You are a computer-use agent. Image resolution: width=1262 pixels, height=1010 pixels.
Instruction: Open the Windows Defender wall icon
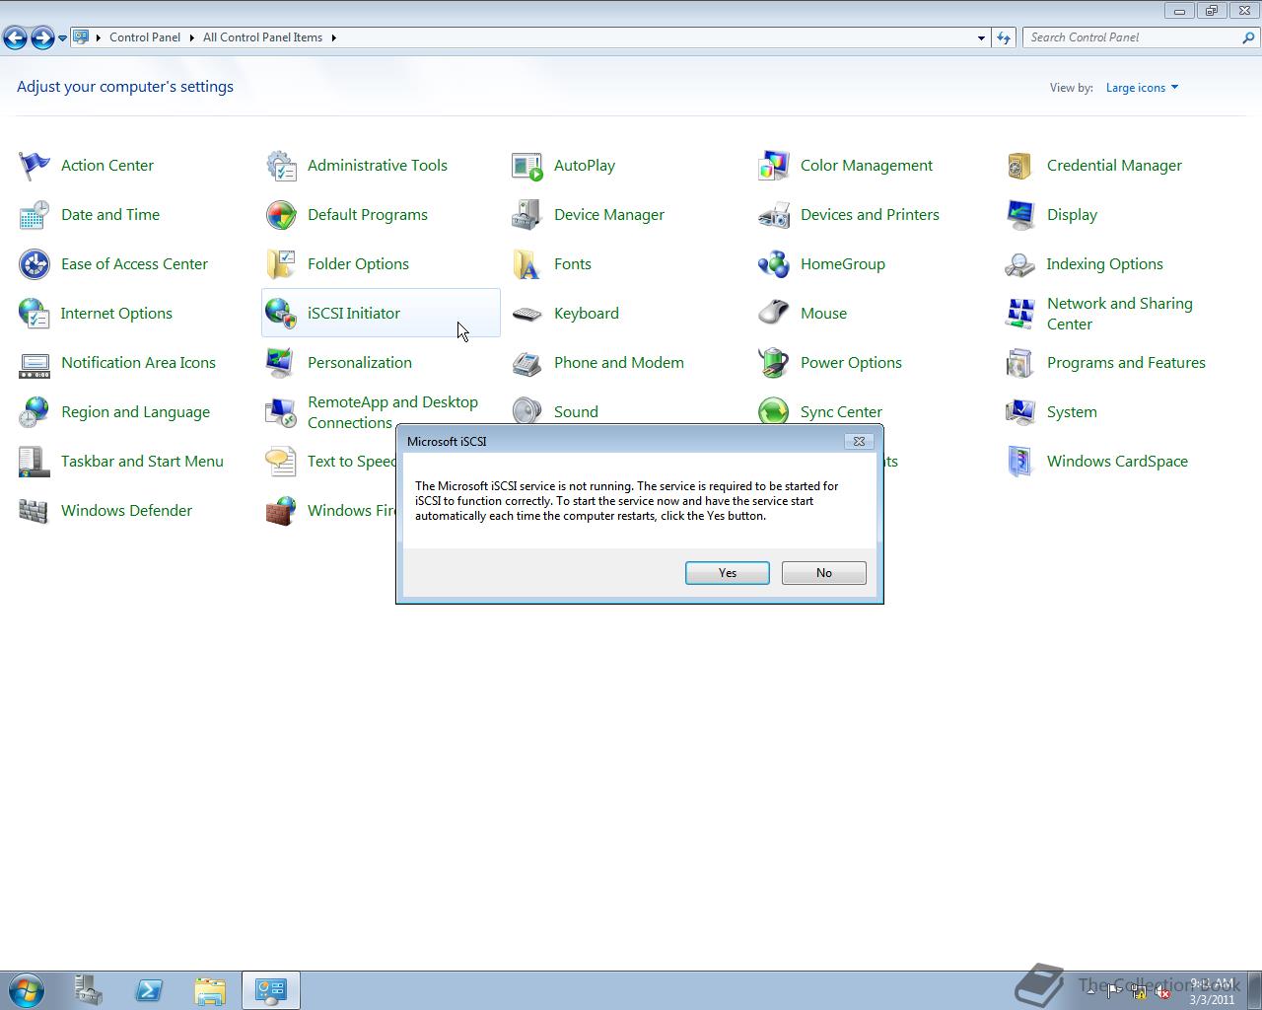[35, 510]
